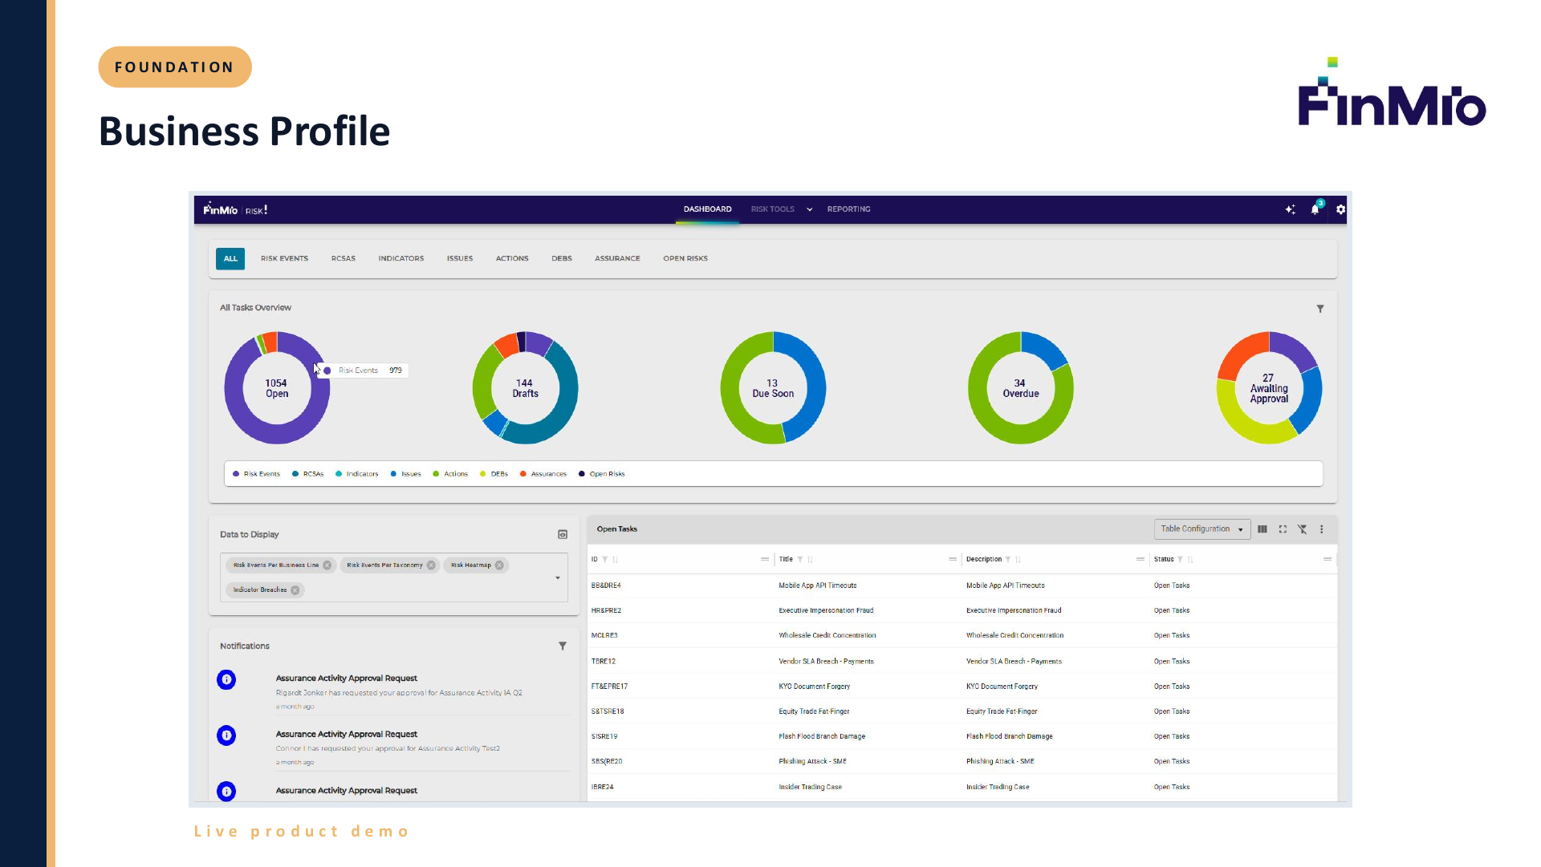Sort the Title column
This screenshot has width=1541, height=867.
pyautogui.click(x=810, y=560)
